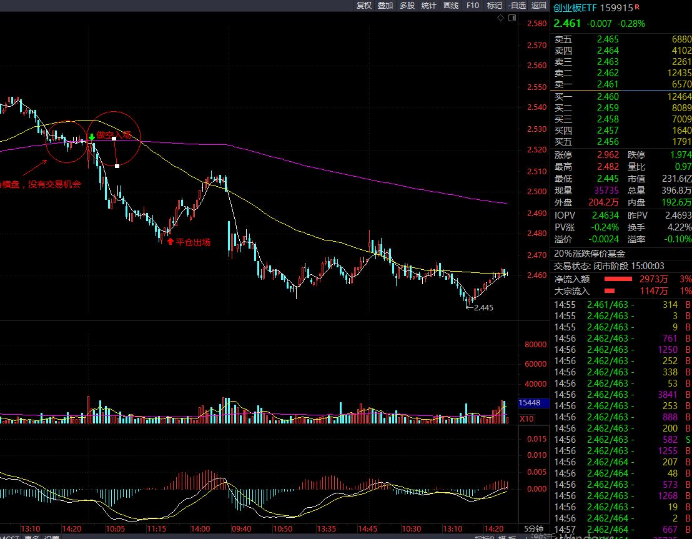Click the 标记 mark button

point(494,5)
